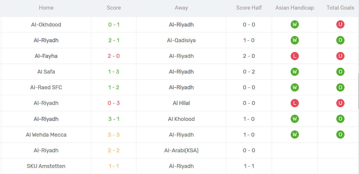Click the green W badge for Al-Okhdood match
Image resolution: width=359 pixels, height=174 pixels.
294,25
